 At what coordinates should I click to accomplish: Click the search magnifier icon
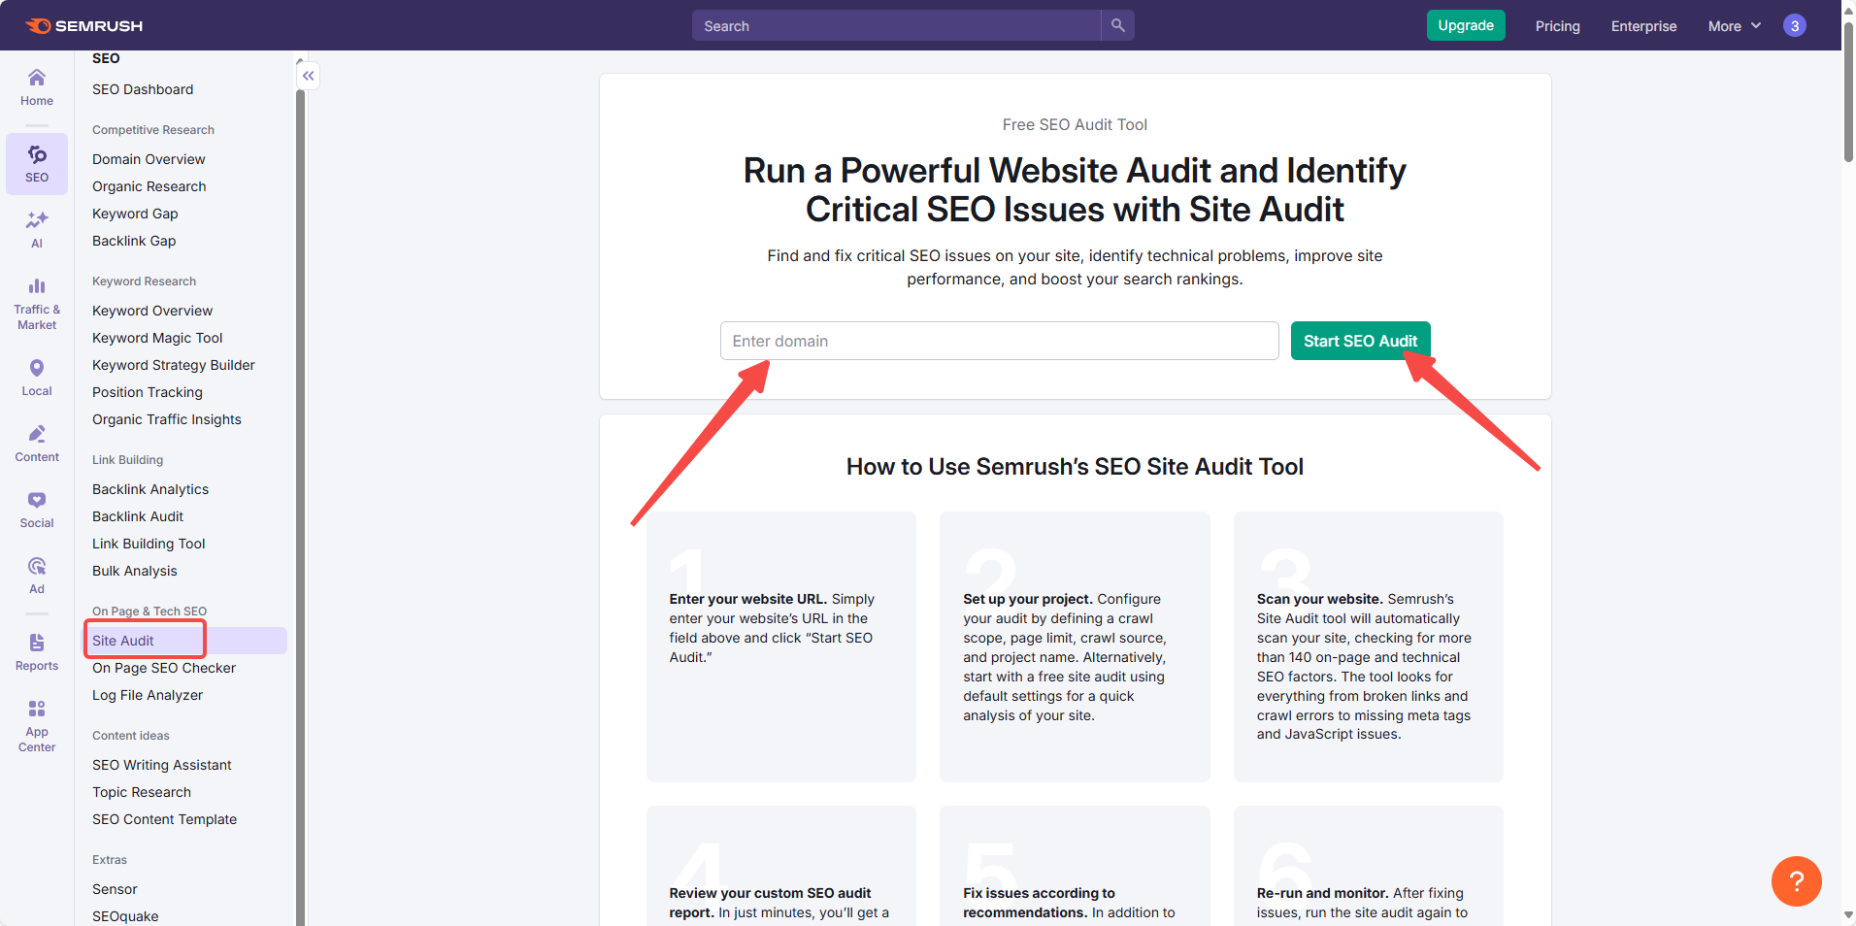coord(1116,25)
